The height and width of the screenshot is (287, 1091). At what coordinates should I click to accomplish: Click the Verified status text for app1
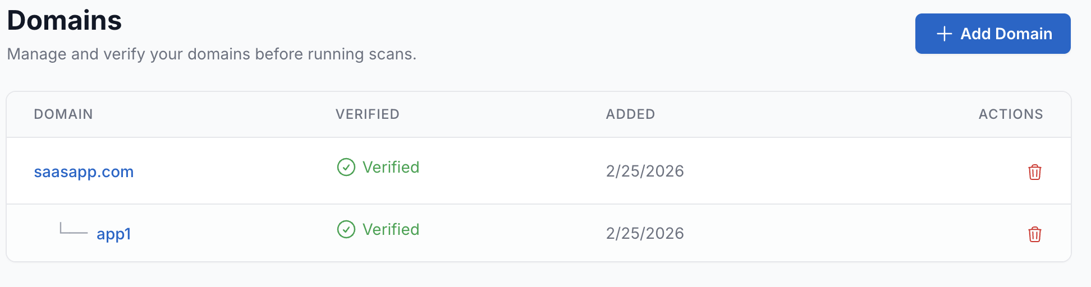tap(391, 229)
